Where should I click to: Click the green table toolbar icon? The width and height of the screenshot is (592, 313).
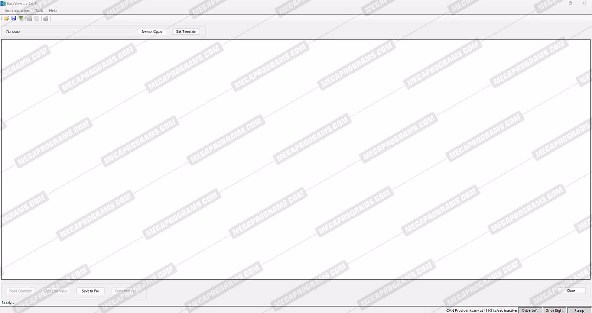(x=21, y=19)
